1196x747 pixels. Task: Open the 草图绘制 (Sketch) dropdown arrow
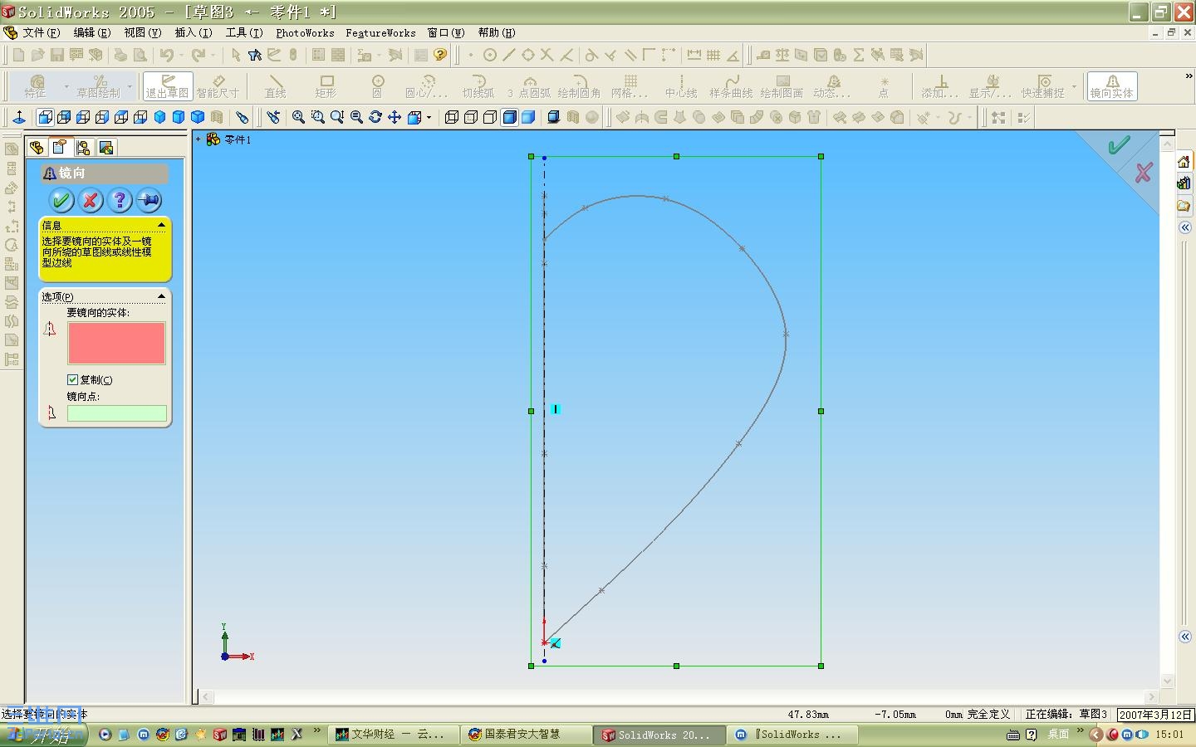pos(130,86)
